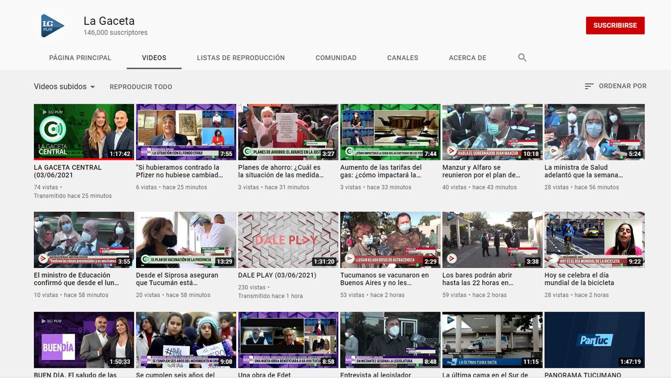Viewport: 671px width, 380px height.
Task: Click '28 vistas • hace 56 minutos' text
Action: click(582, 187)
